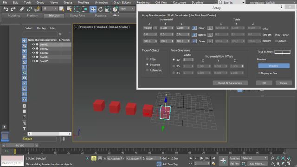Click the Select and Link chain icon
The image size is (297, 167).
point(22,9)
